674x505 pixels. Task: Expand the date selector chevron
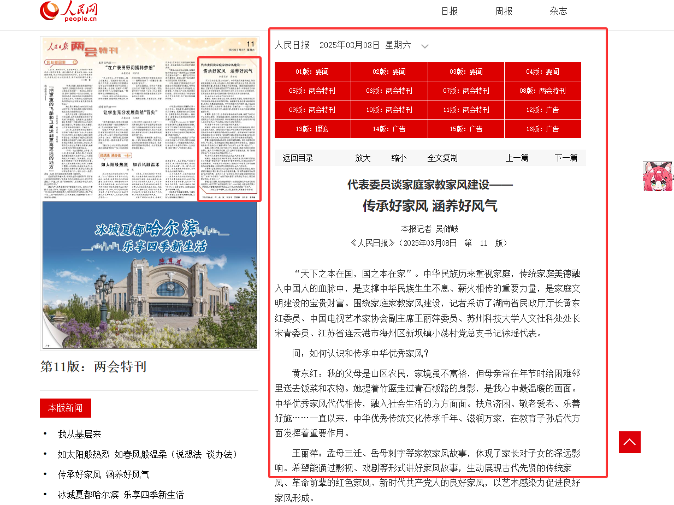(x=424, y=46)
